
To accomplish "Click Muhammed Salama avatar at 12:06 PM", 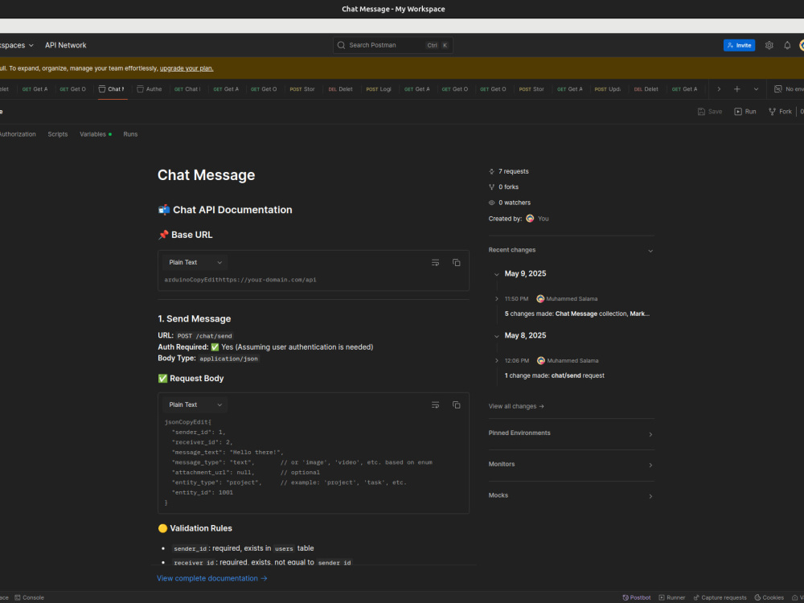I will [x=540, y=360].
